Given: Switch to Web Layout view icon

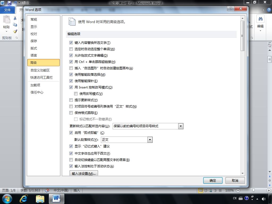Looking at the screenshot, I should click(x=210, y=190).
